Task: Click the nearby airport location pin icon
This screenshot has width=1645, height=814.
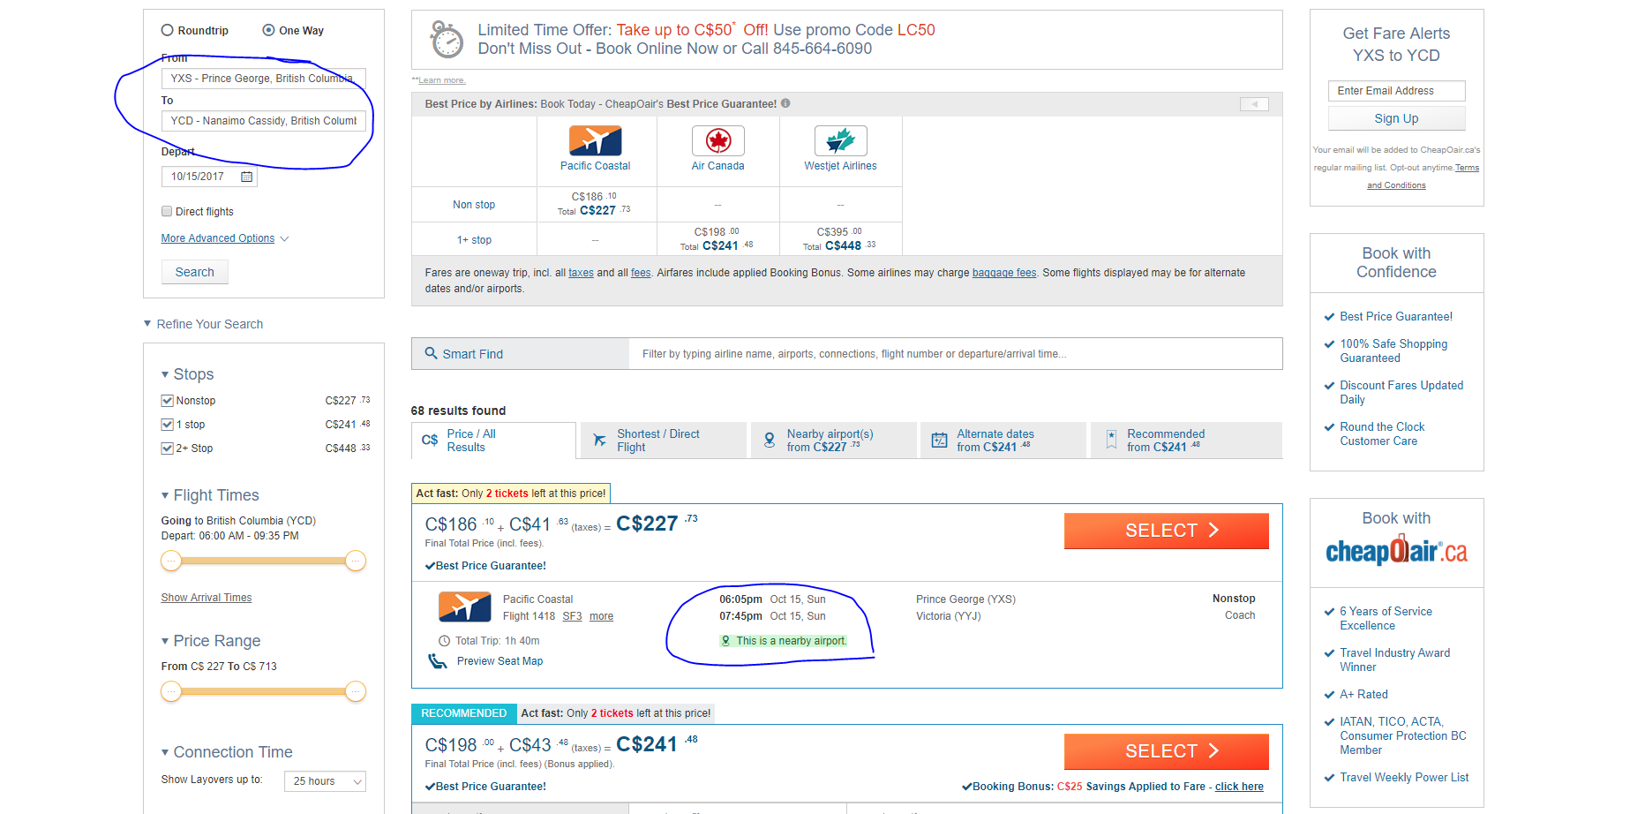Action: point(726,640)
